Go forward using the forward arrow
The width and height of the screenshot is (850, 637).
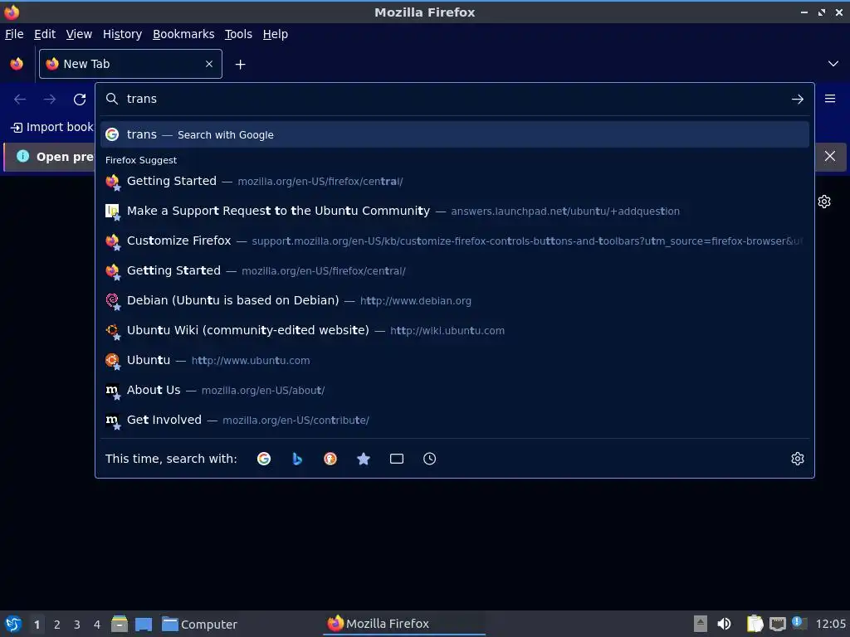pos(50,100)
